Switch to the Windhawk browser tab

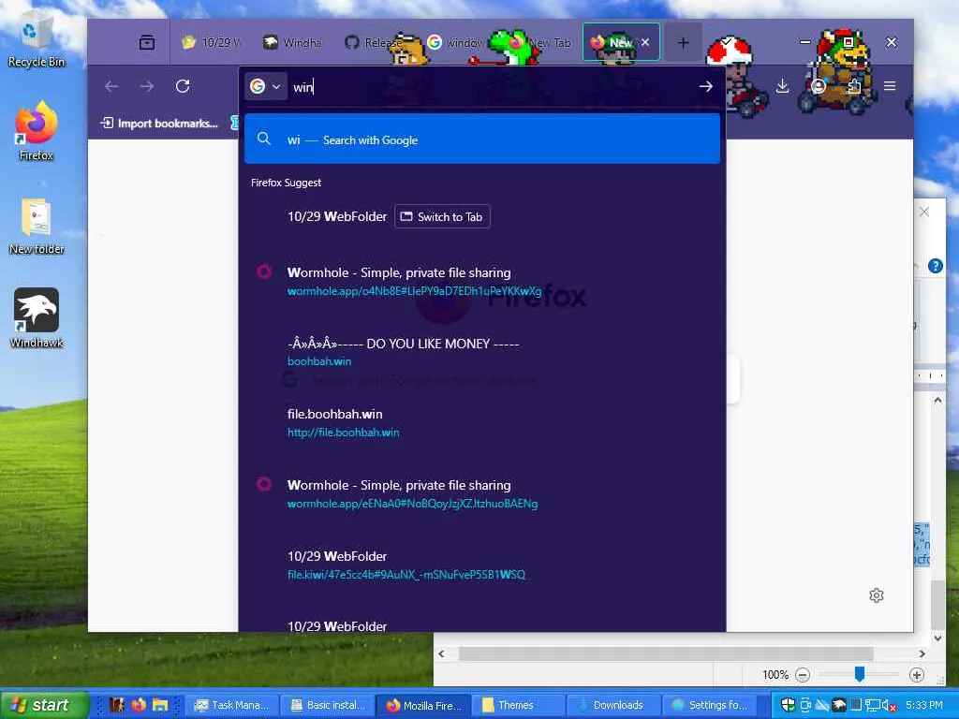(292, 42)
